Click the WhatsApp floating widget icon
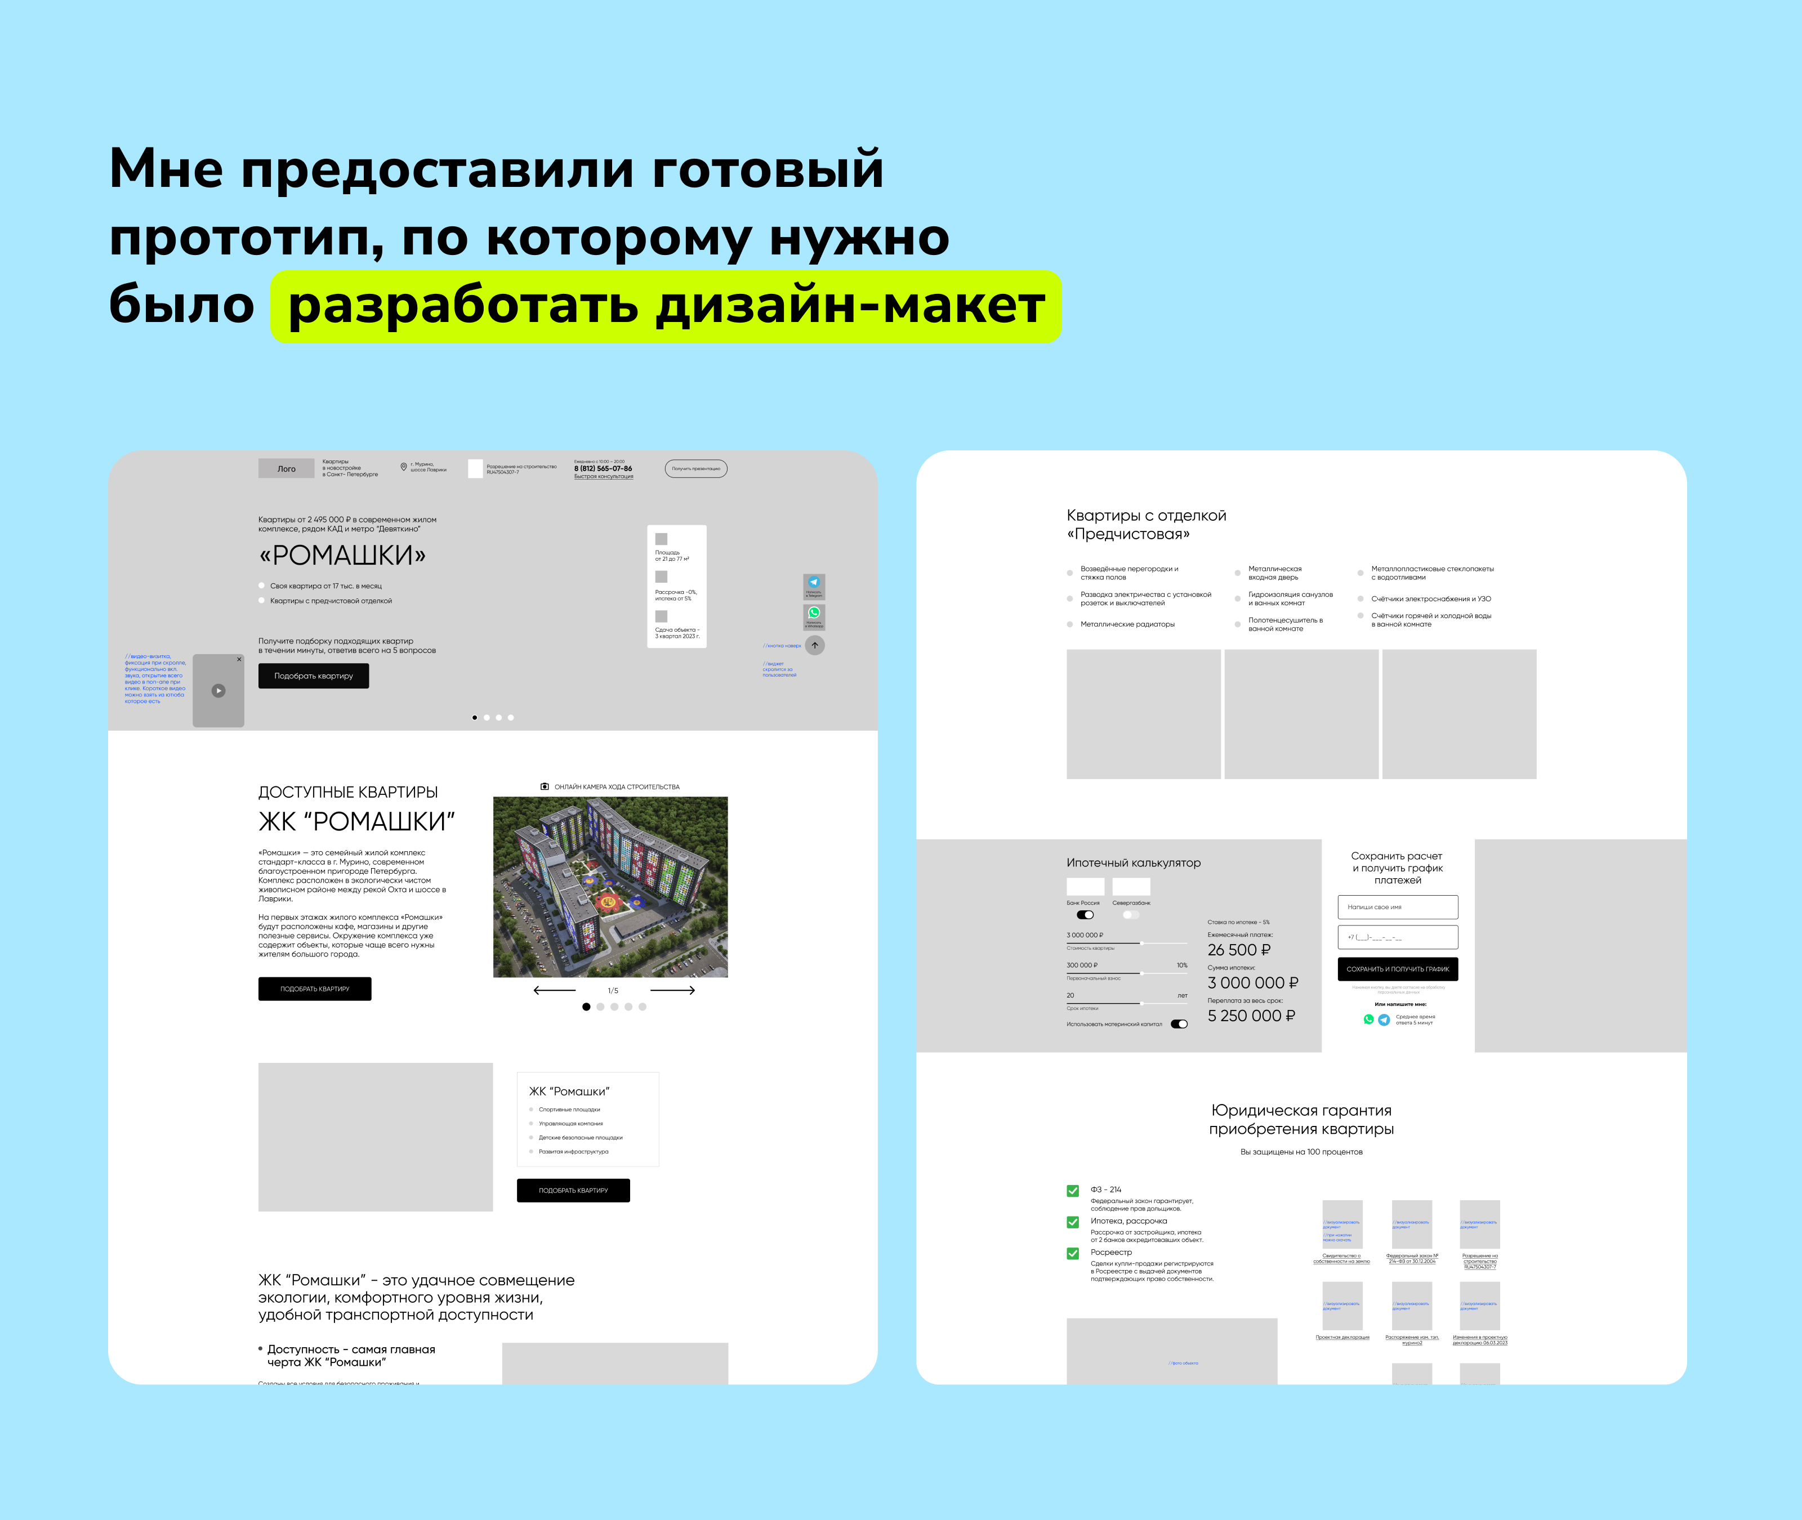Image resolution: width=1802 pixels, height=1520 pixels. point(814,613)
